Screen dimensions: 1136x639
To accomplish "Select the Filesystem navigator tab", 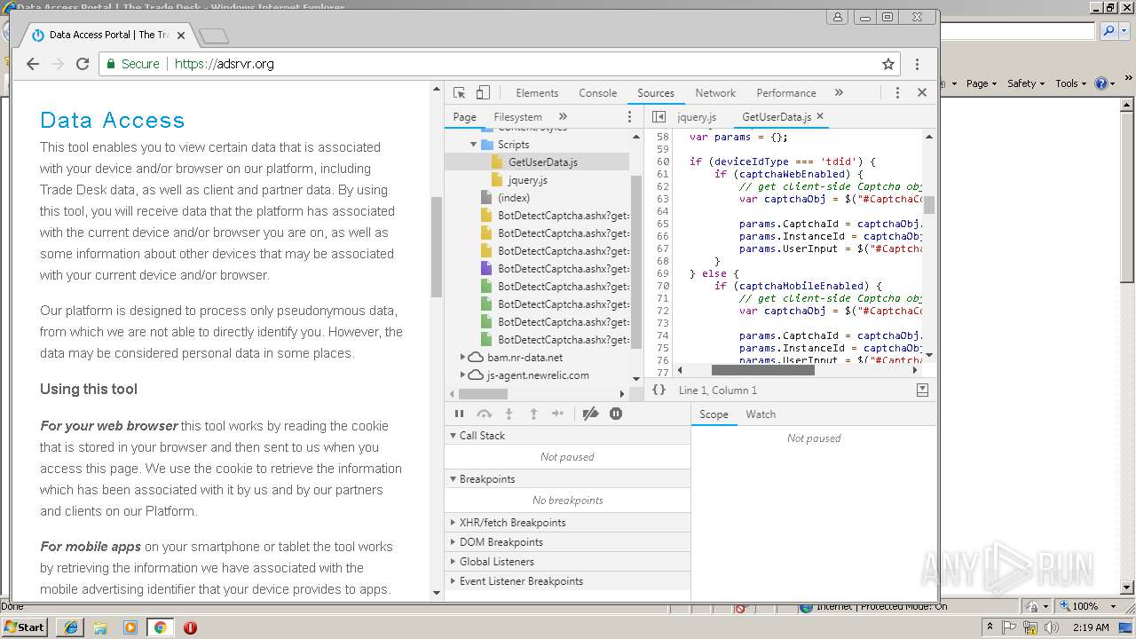I will pyautogui.click(x=517, y=117).
